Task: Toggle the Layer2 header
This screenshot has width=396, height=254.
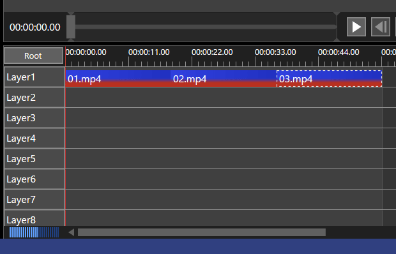Action: 34,98
